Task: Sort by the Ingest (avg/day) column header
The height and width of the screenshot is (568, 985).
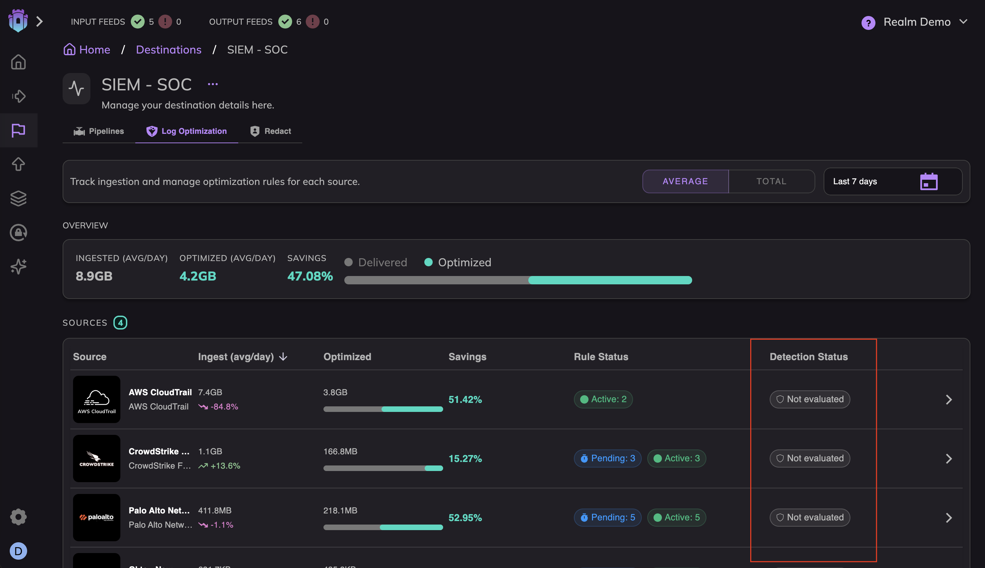Action: pos(236,357)
